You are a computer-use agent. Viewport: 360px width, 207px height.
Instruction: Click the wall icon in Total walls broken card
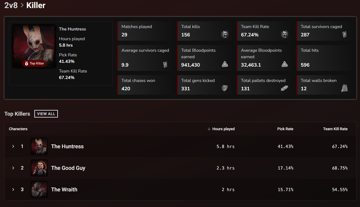tap(344, 88)
